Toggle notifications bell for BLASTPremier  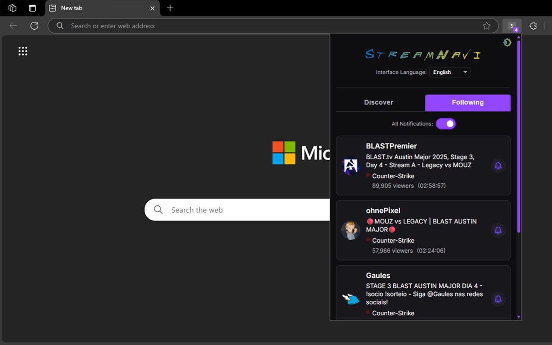tap(498, 166)
